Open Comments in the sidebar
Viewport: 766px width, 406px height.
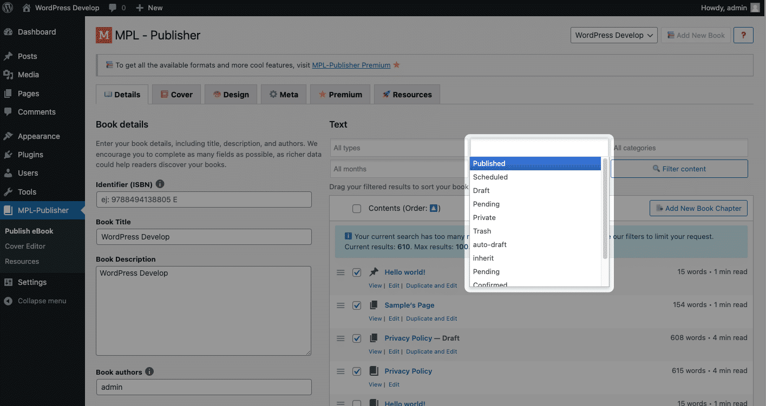[37, 112]
